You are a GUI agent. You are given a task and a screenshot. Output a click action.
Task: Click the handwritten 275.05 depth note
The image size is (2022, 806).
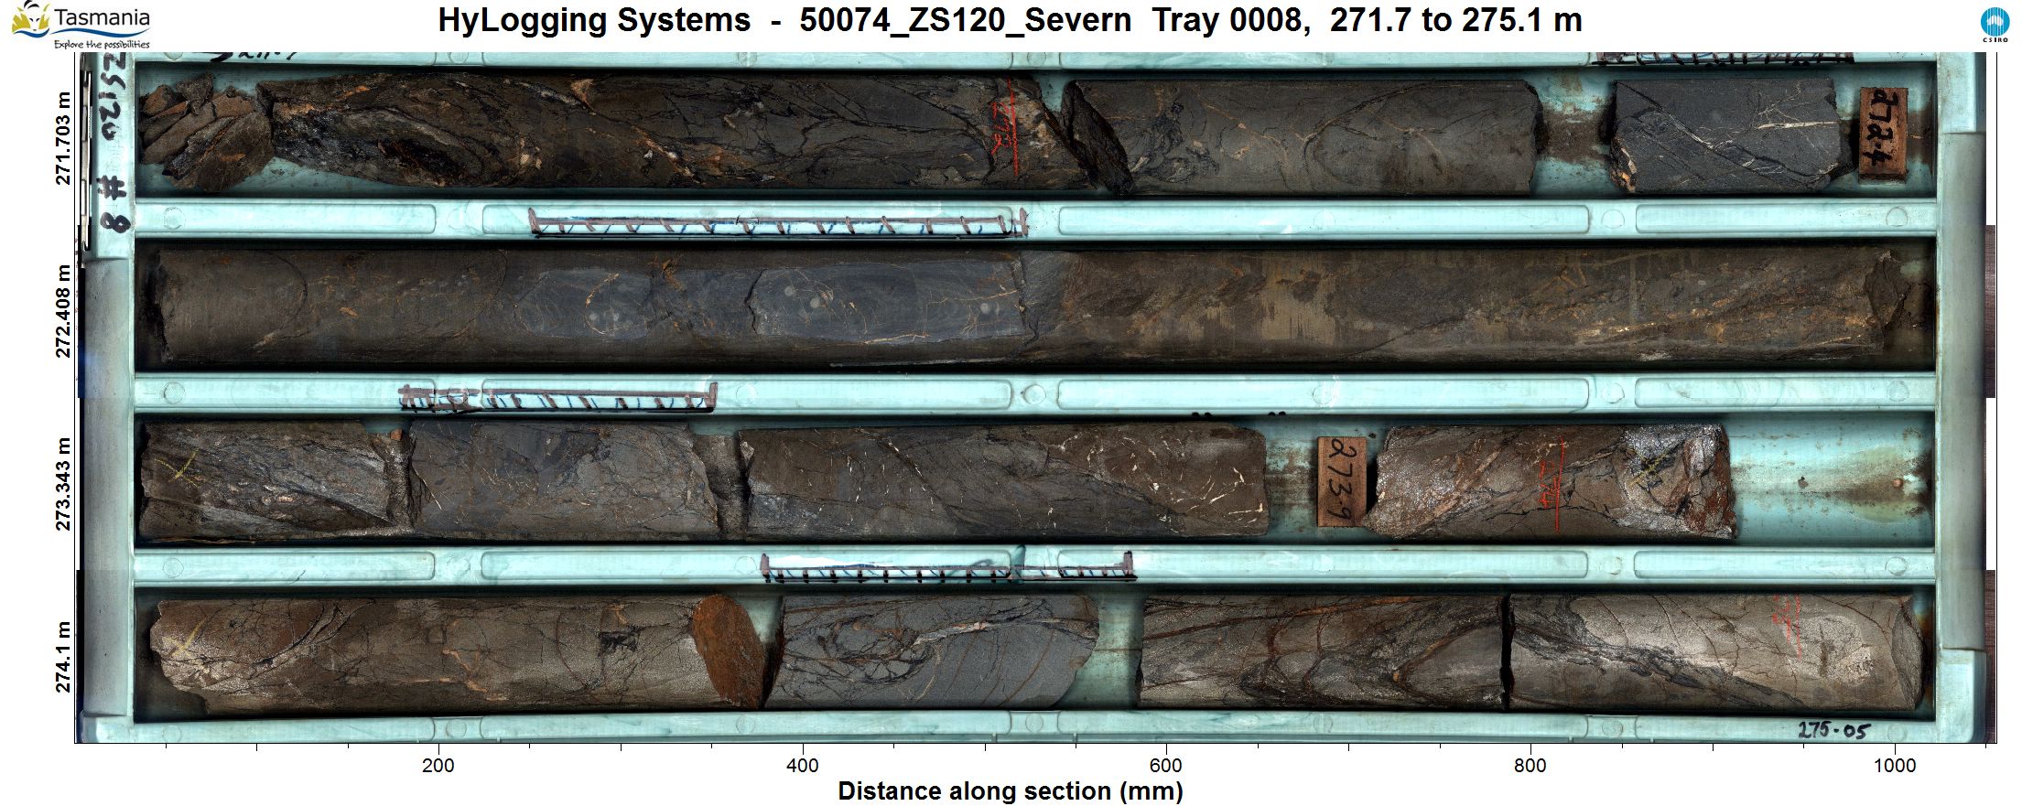[1833, 730]
